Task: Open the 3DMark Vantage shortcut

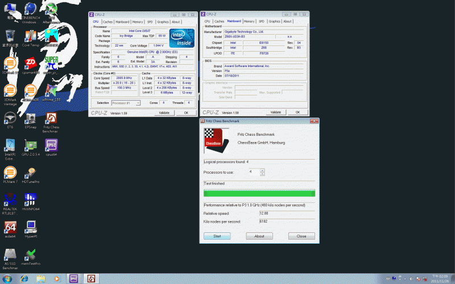Action: [x=10, y=95]
